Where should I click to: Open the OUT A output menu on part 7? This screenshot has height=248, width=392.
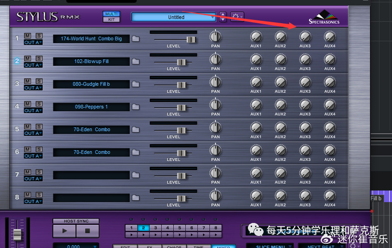33,179
